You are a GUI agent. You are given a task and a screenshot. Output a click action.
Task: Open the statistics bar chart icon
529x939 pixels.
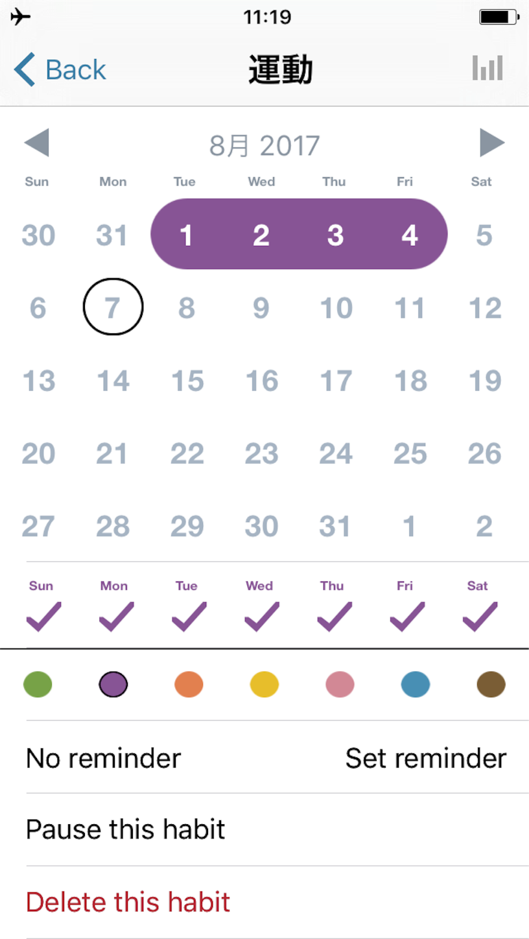[x=488, y=68]
